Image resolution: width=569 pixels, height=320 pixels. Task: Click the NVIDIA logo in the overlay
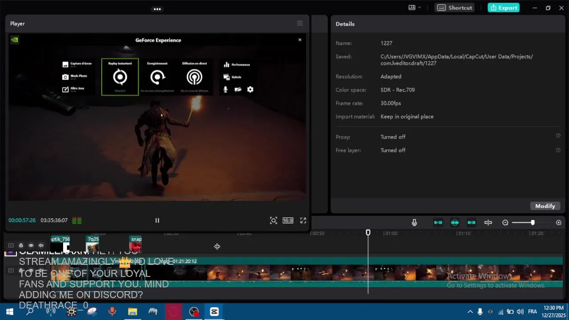pos(15,39)
